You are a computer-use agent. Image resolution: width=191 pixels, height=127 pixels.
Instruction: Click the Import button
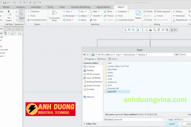[x=172, y=124]
